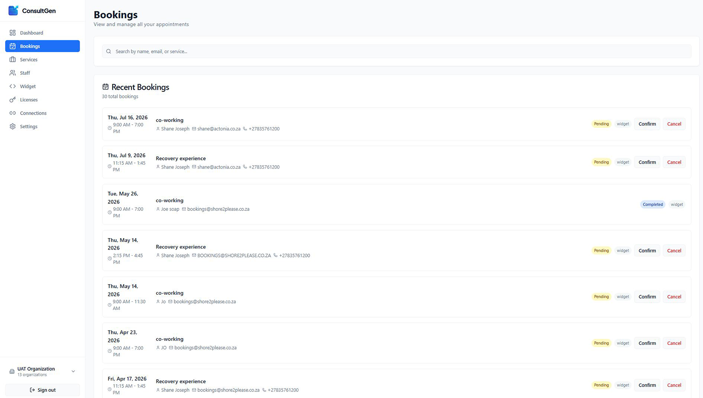Click the clock icon on Jul 16 booking

[x=109, y=128]
